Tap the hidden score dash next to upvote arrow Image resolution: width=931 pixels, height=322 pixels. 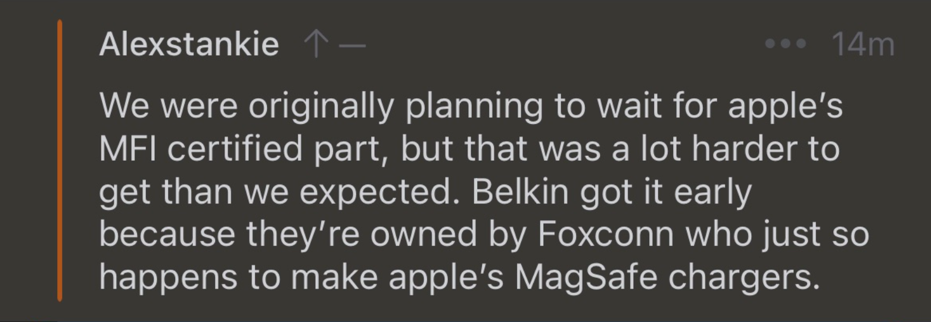coord(352,45)
